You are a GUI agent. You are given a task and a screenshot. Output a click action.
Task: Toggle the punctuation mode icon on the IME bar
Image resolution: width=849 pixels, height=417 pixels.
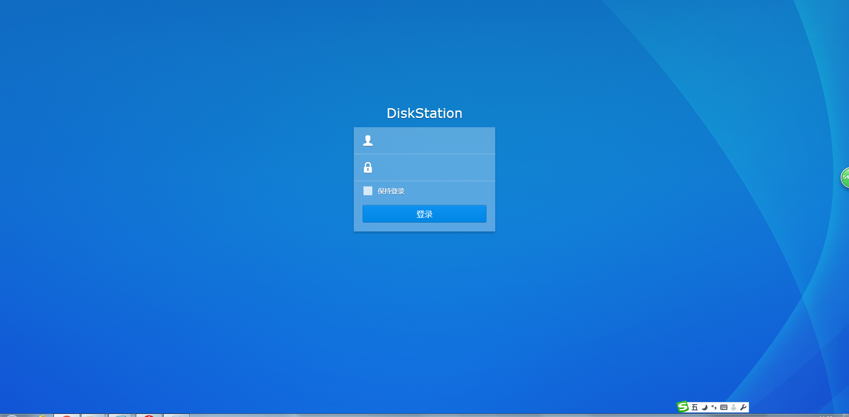pos(714,407)
